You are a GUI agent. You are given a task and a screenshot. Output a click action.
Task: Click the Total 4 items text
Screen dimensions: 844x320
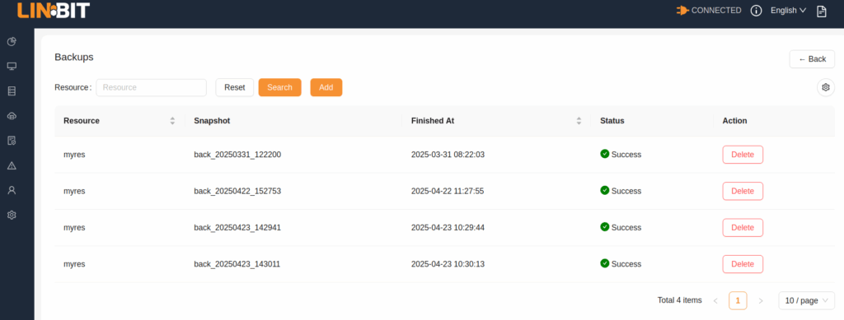(x=679, y=300)
